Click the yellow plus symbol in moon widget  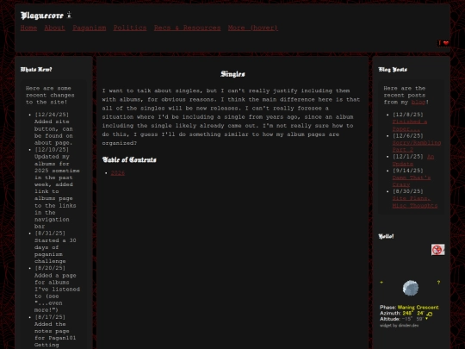point(381,283)
